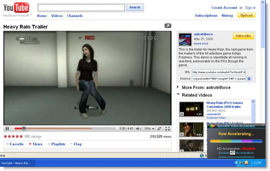Open reminder84 uploader link
This screenshot has height=171, width=270.
(x=214, y=114)
